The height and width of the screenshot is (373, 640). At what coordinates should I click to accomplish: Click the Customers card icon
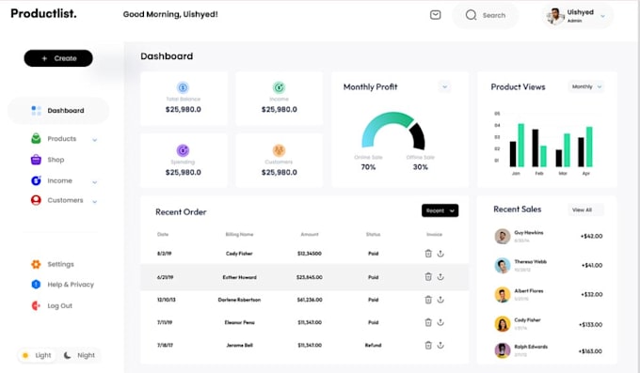pos(279,150)
